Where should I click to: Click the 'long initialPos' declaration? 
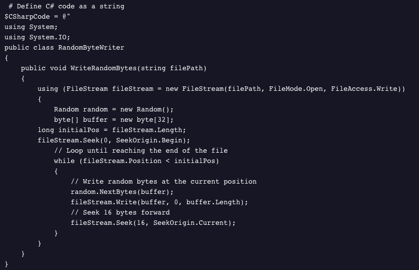tap(68, 130)
